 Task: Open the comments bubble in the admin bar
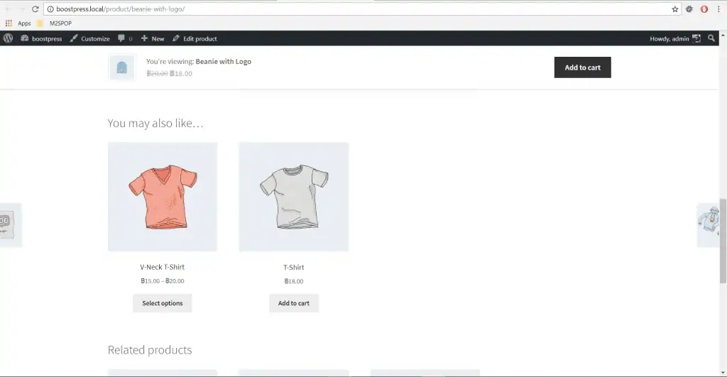pyautogui.click(x=125, y=38)
